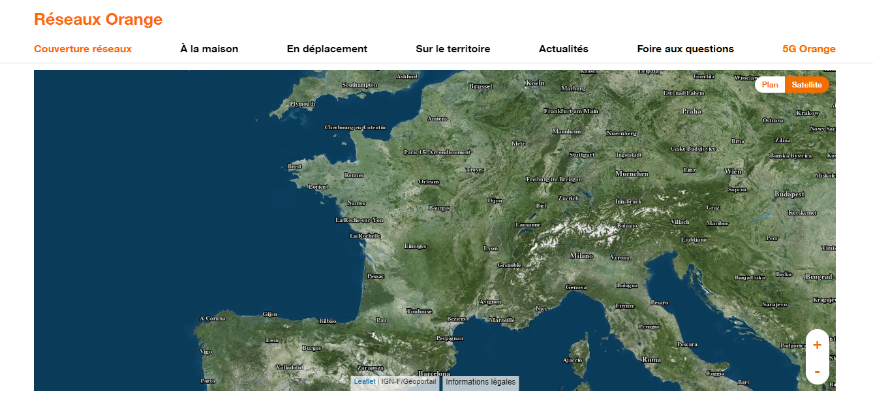The image size is (873, 410).
Task: Open Foire aux questions page
Action: pyautogui.click(x=686, y=49)
